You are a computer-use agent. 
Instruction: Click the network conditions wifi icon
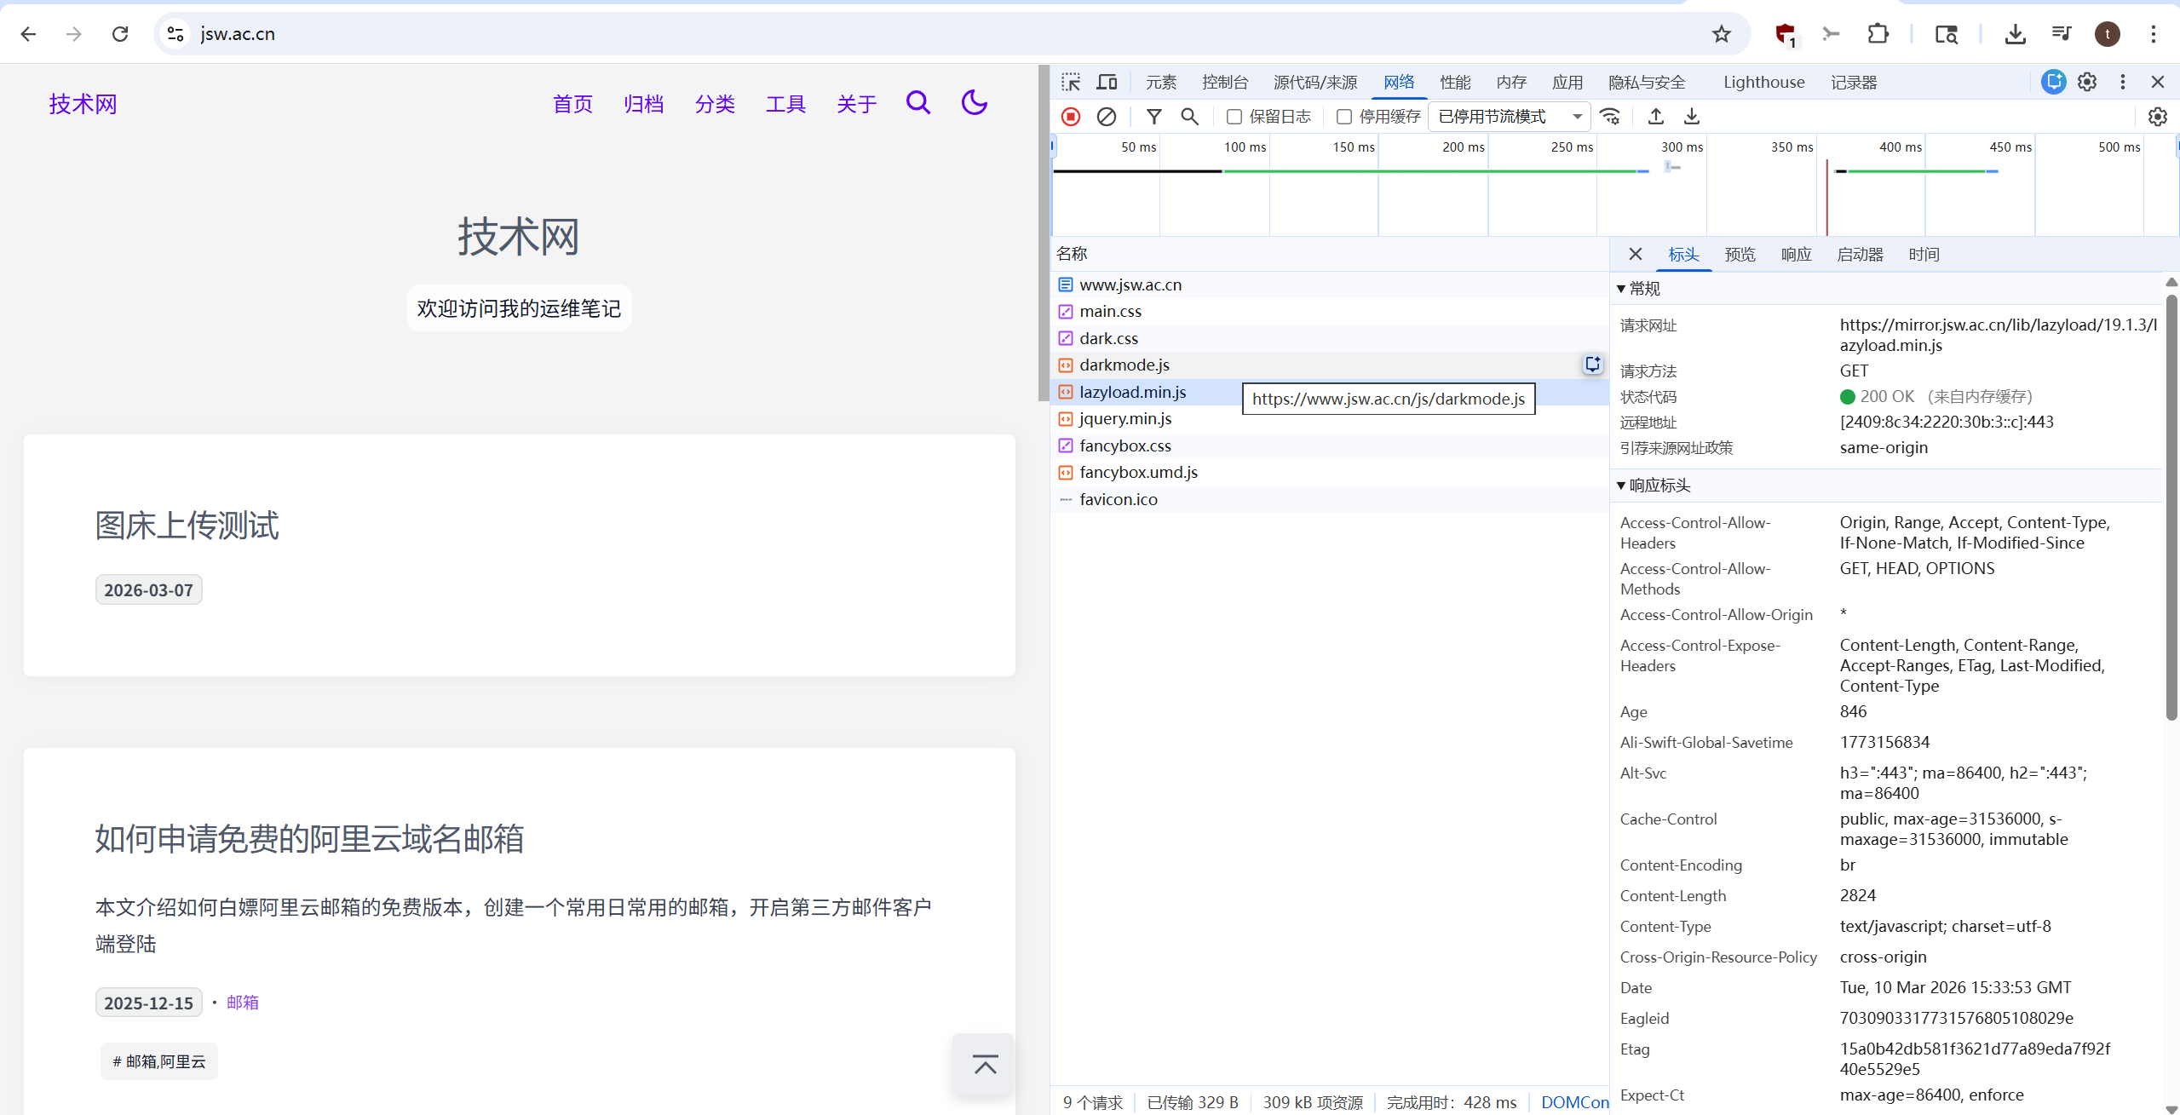click(x=1609, y=117)
